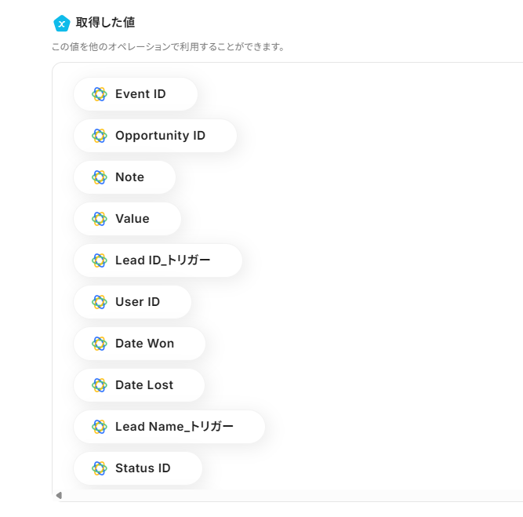Click the icon beside Date Won
The width and height of the screenshot is (523, 517).
coord(100,344)
